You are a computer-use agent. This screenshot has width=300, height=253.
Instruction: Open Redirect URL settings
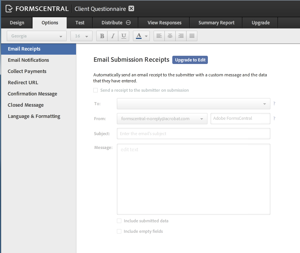(x=39, y=83)
